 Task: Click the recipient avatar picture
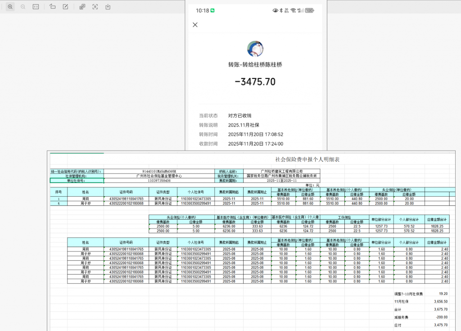pos(255,49)
